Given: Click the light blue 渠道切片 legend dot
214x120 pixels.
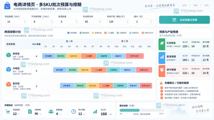Looking at the screenshot, I should [130, 33].
